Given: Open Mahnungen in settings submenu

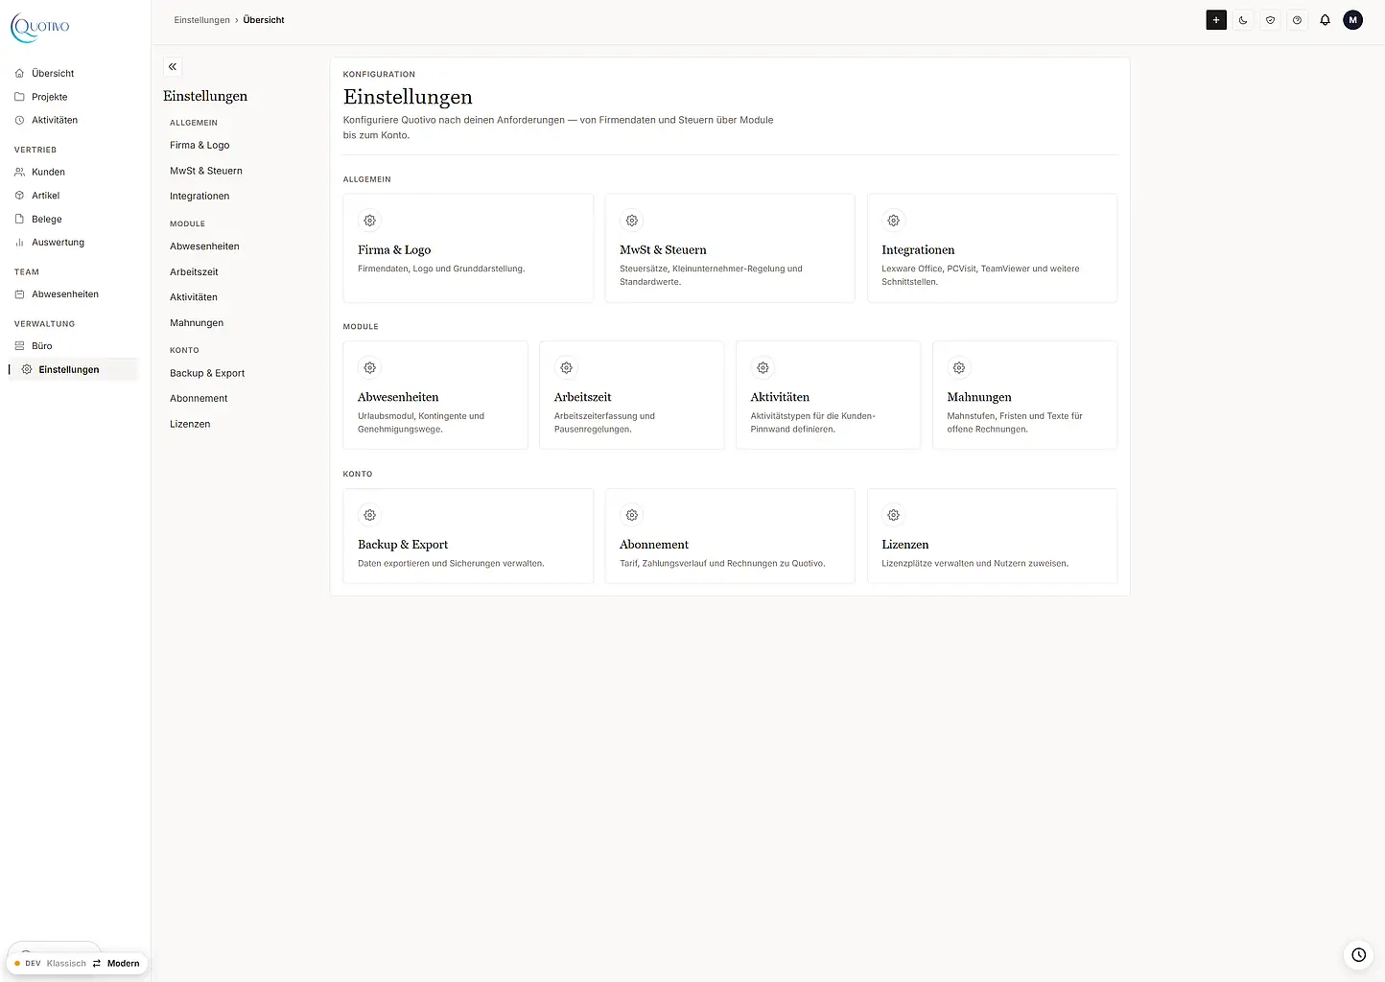Looking at the screenshot, I should tap(197, 323).
